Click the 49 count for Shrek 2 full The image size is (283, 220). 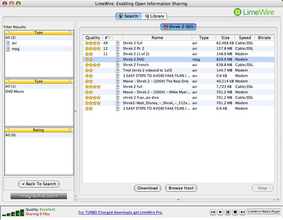[x=105, y=43]
